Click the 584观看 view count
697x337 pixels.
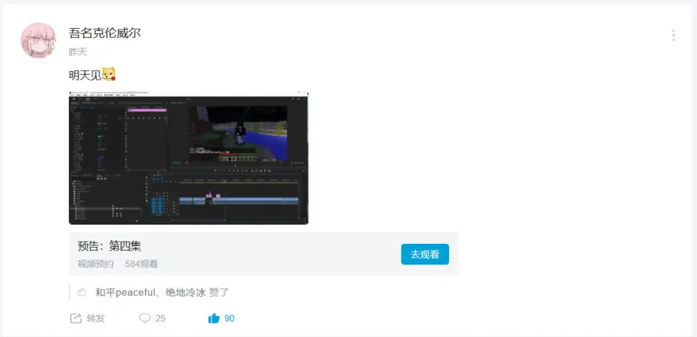141,264
